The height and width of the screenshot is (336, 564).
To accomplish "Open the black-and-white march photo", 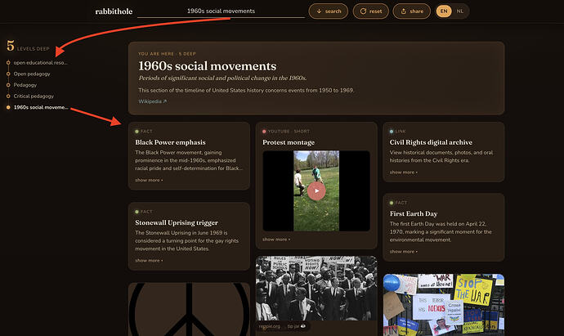I will [x=316, y=288].
